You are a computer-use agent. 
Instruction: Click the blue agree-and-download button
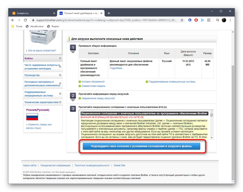pyautogui.click(x=141, y=146)
